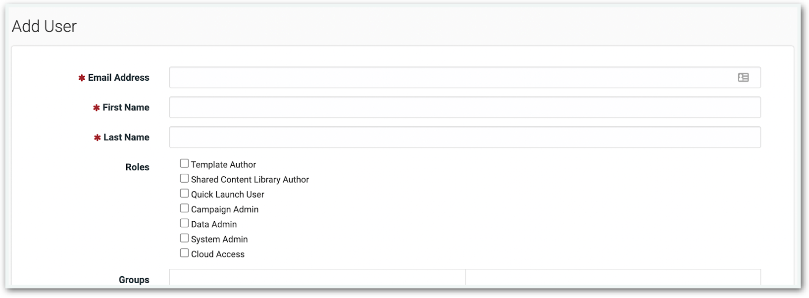Focus the Email Address input field

click(451, 78)
